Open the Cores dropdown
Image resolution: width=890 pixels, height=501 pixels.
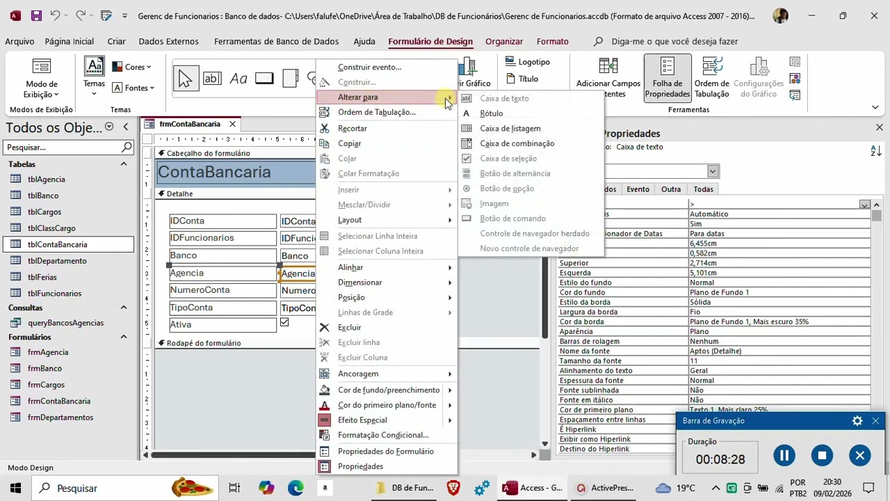pyautogui.click(x=131, y=67)
